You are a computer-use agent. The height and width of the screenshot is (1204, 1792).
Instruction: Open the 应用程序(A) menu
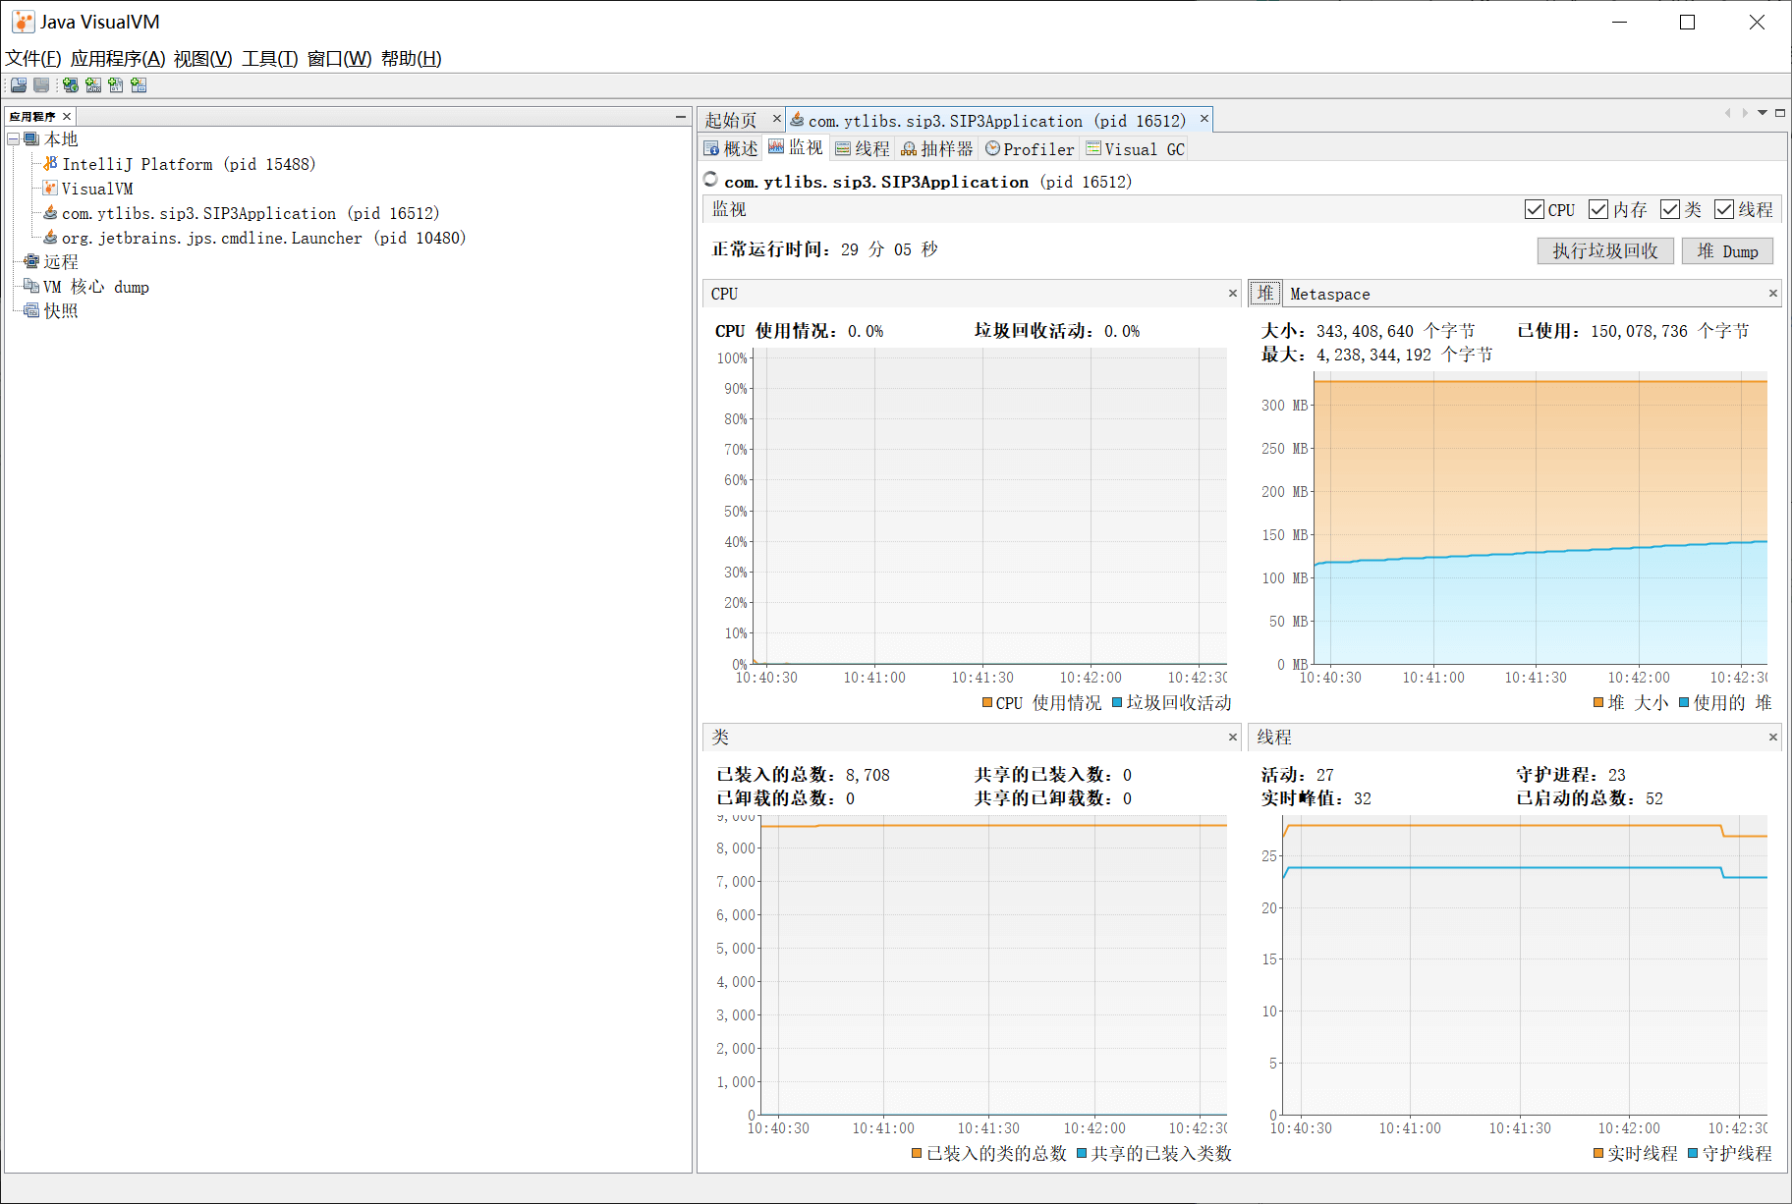(118, 59)
